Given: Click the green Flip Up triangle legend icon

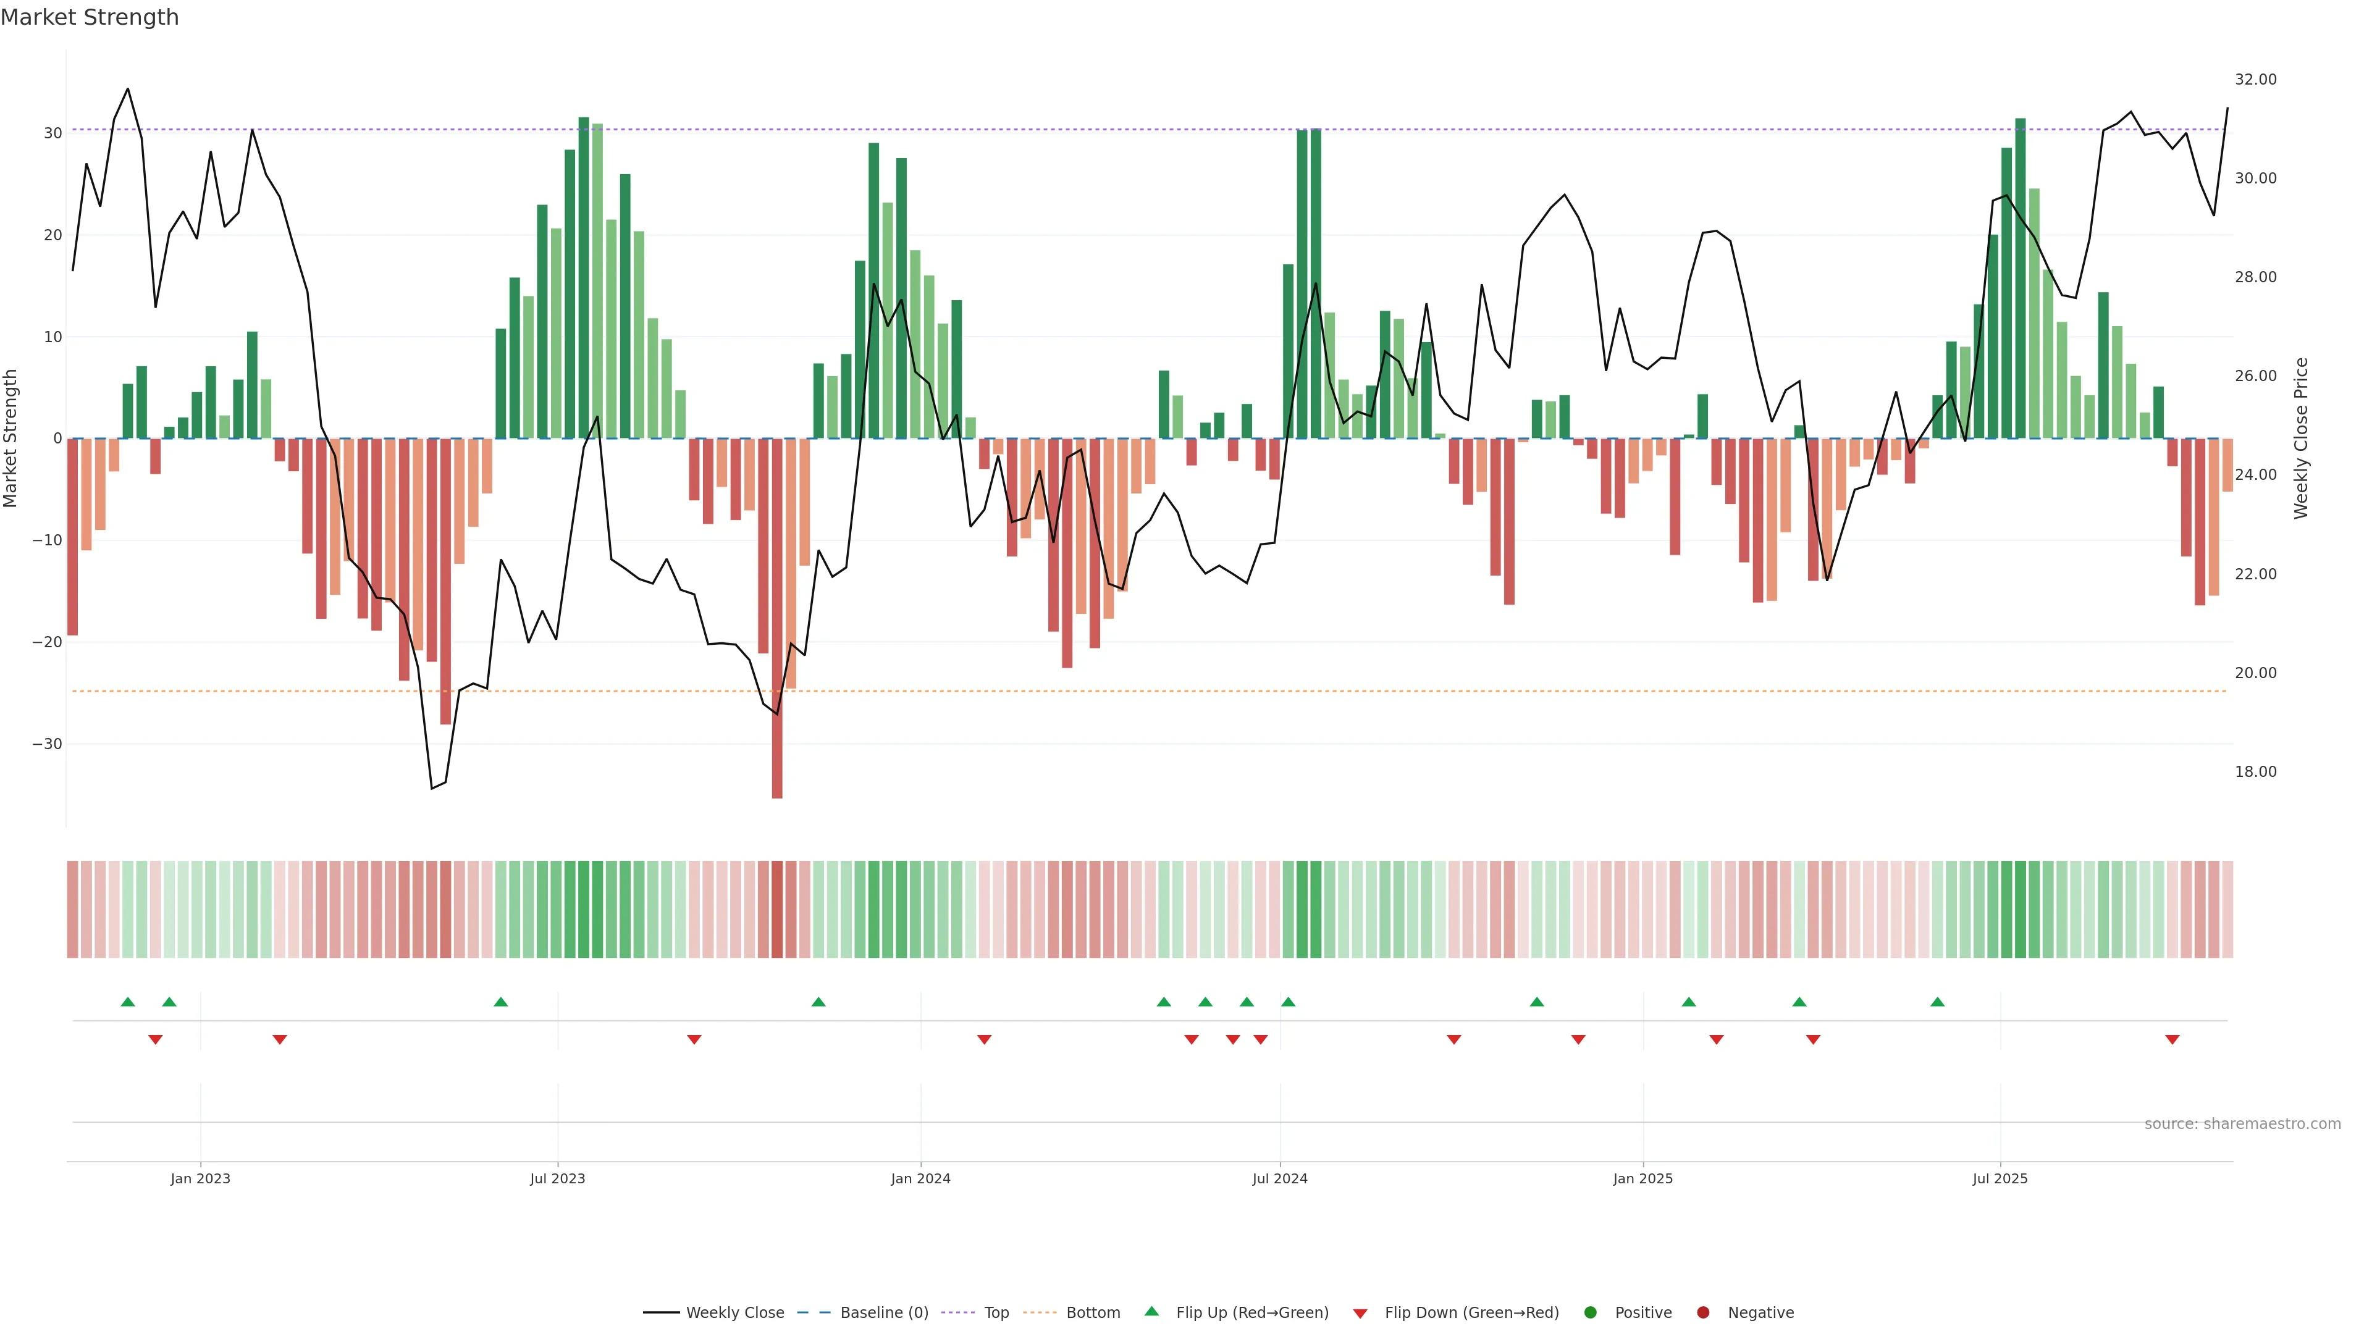Looking at the screenshot, I should [1151, 1311].
